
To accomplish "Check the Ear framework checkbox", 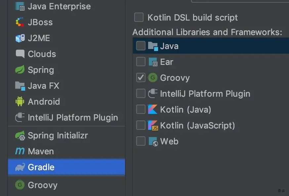I will coord(141,62).
